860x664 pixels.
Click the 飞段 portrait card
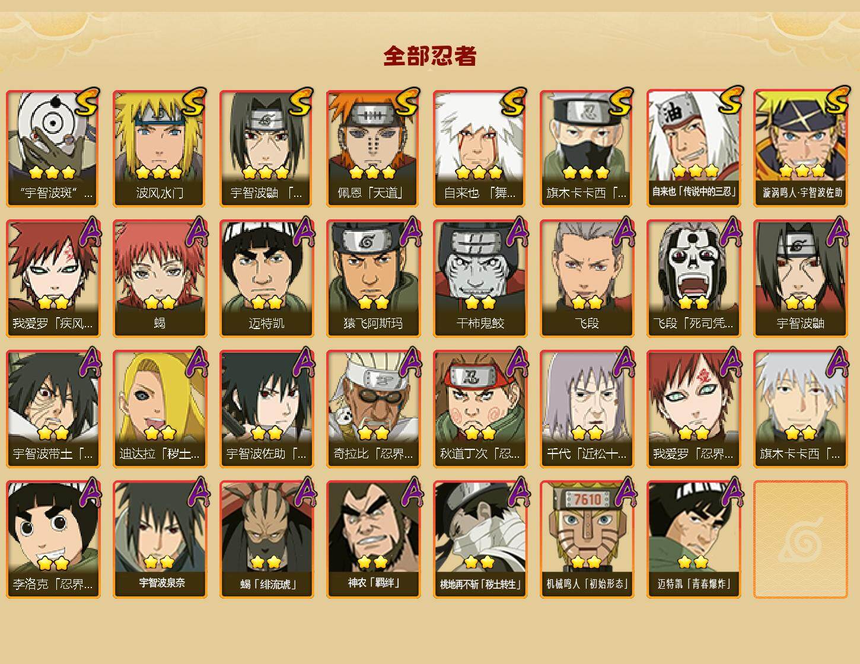pyautogui.click(x=587, y=279)
